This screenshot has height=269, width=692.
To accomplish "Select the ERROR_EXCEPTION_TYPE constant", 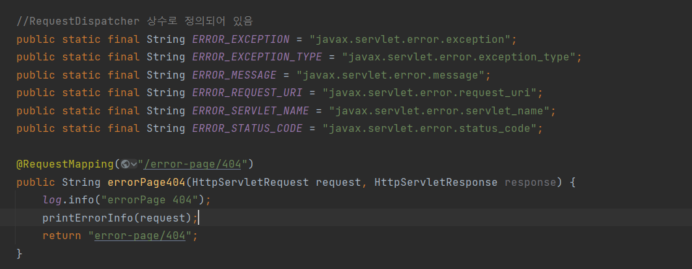I will coord(260,57).
